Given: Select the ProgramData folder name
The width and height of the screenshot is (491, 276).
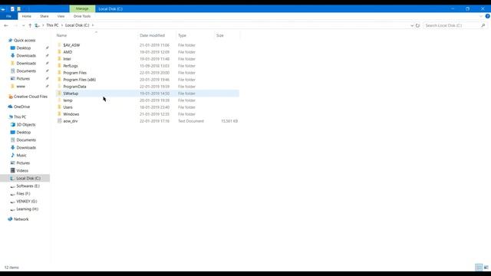Looking at the screenshot, I should point(74,87).
